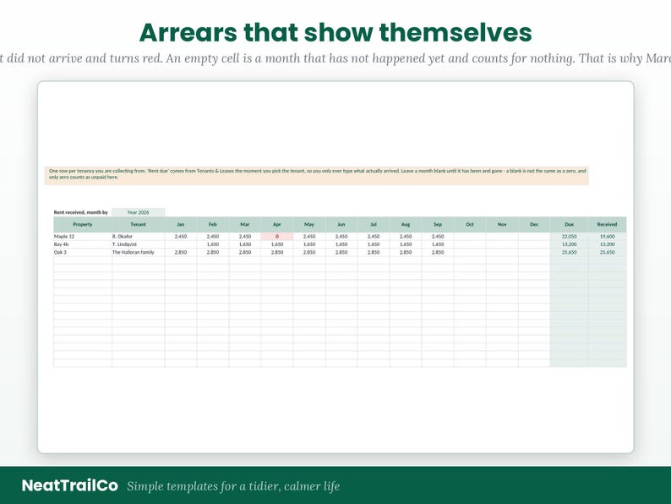
Task: Click tenant cell 'R. Okafor'
Action: click(x=139, y=237)
